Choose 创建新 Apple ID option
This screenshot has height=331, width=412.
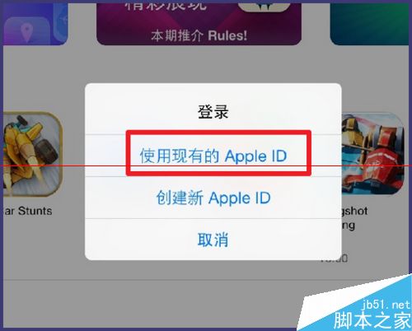(x=213, y=198)
